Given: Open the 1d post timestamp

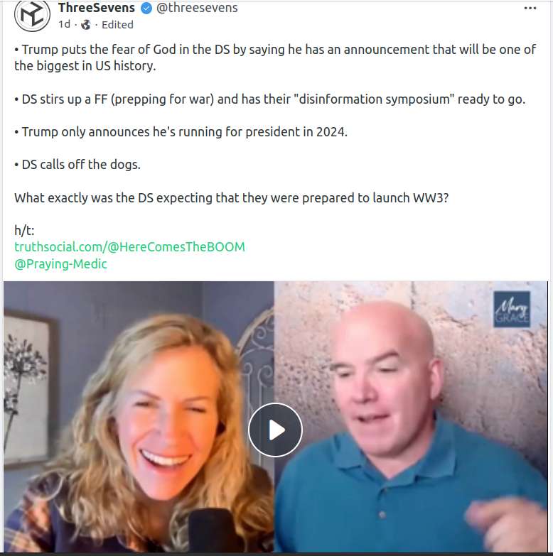Looking at the screenshot, I should click(64, 24).
